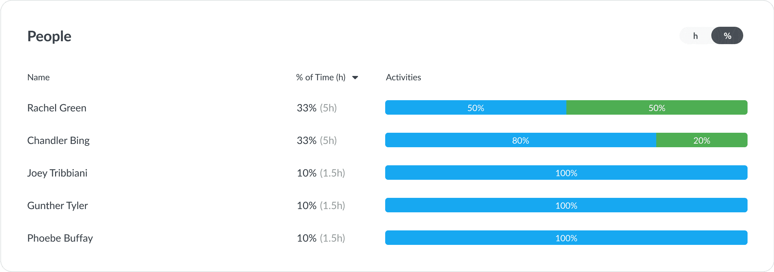Click the Activities column header
The height and width of the screenshot is (272, 774).
(403, 77)
